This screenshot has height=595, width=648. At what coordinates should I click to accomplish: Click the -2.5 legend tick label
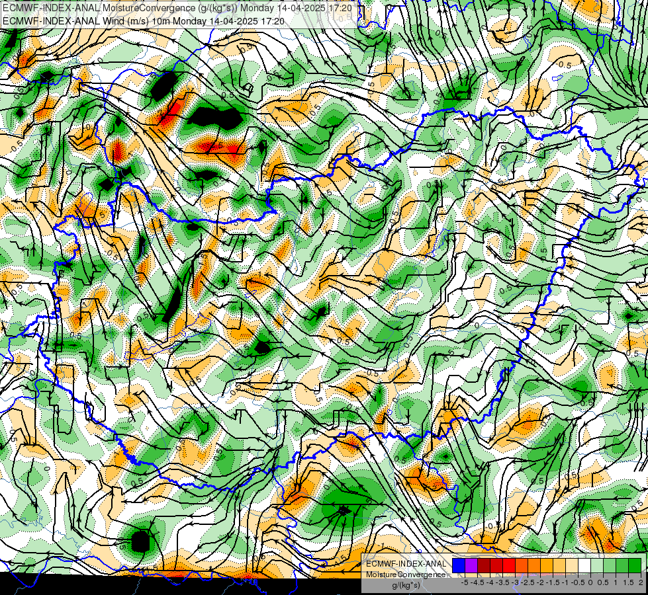[x=528, y=582]
